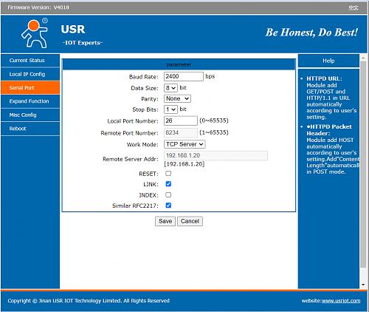Tick the INDEX checkbox
369x312 pixels.
click(168, 195)
